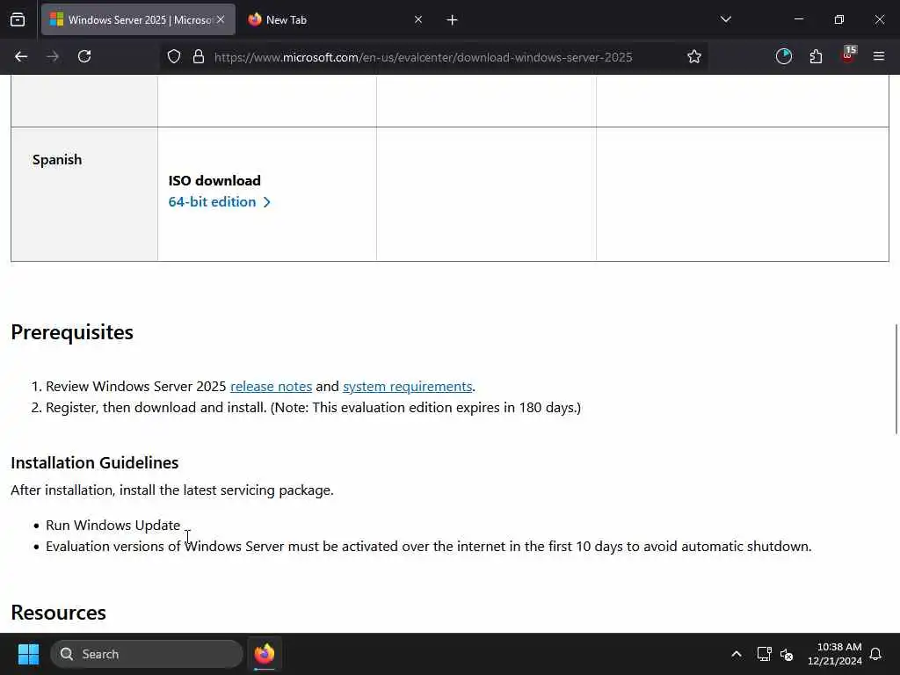Click the Installation Guidelines heading
This screenshot has height=675, width=900.
point(95,462)
